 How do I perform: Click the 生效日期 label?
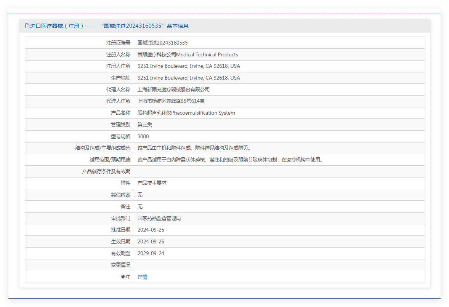[120, 242]
